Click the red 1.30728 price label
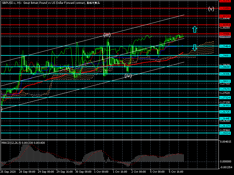Image resolution: width=234 pixels, height=175 pixels. (225, 16)
